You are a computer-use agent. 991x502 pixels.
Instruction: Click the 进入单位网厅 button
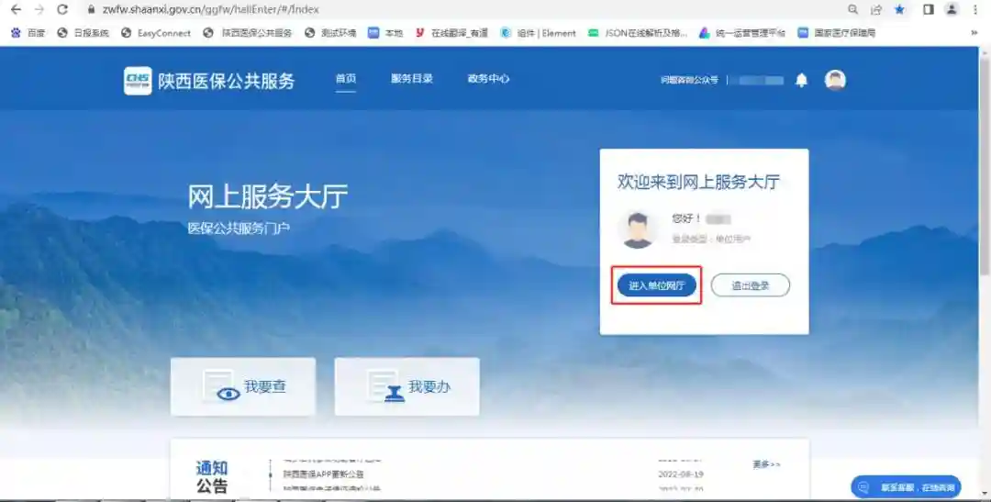point(657,285)
